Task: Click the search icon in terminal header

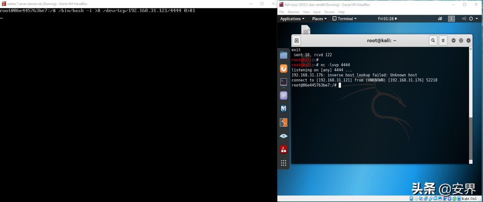Action: point(433,41)
